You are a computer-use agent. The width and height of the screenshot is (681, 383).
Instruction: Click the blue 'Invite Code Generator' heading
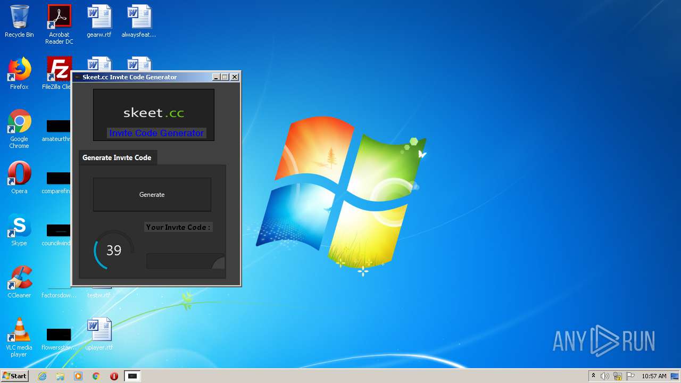coord(156,133)
